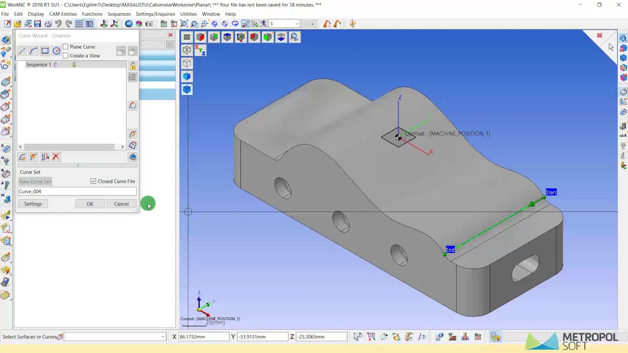
Task: Close the viewport with the red X
Action: (x=600, y=35)
